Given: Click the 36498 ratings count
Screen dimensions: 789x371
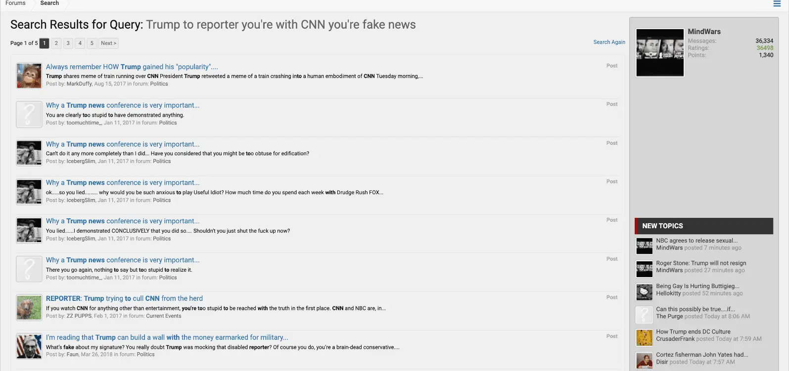Looking at the screenshot, I should point(765,48).
